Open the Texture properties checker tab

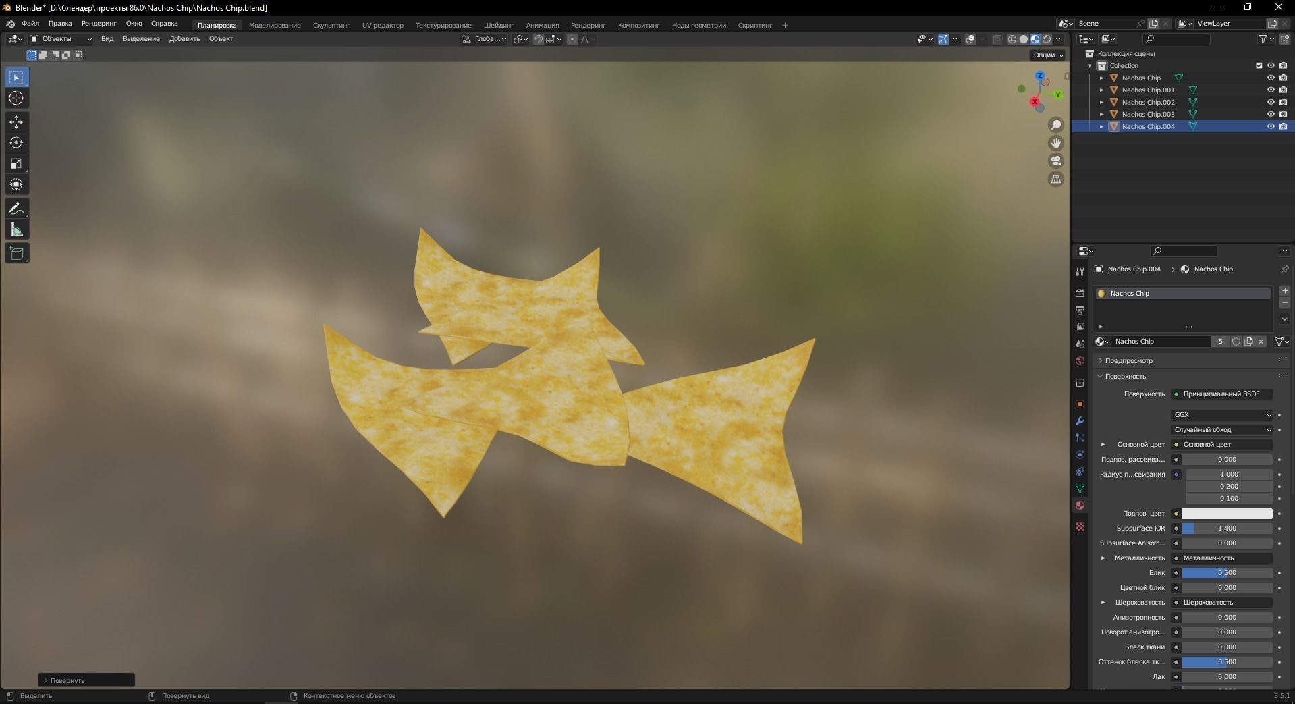pyautogui.click(x=1080, y=526)
